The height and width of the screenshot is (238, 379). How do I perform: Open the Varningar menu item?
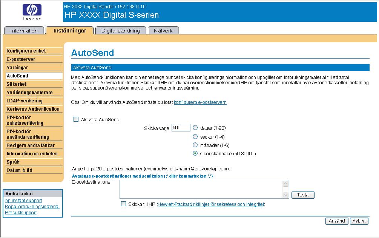click(34, 67)
